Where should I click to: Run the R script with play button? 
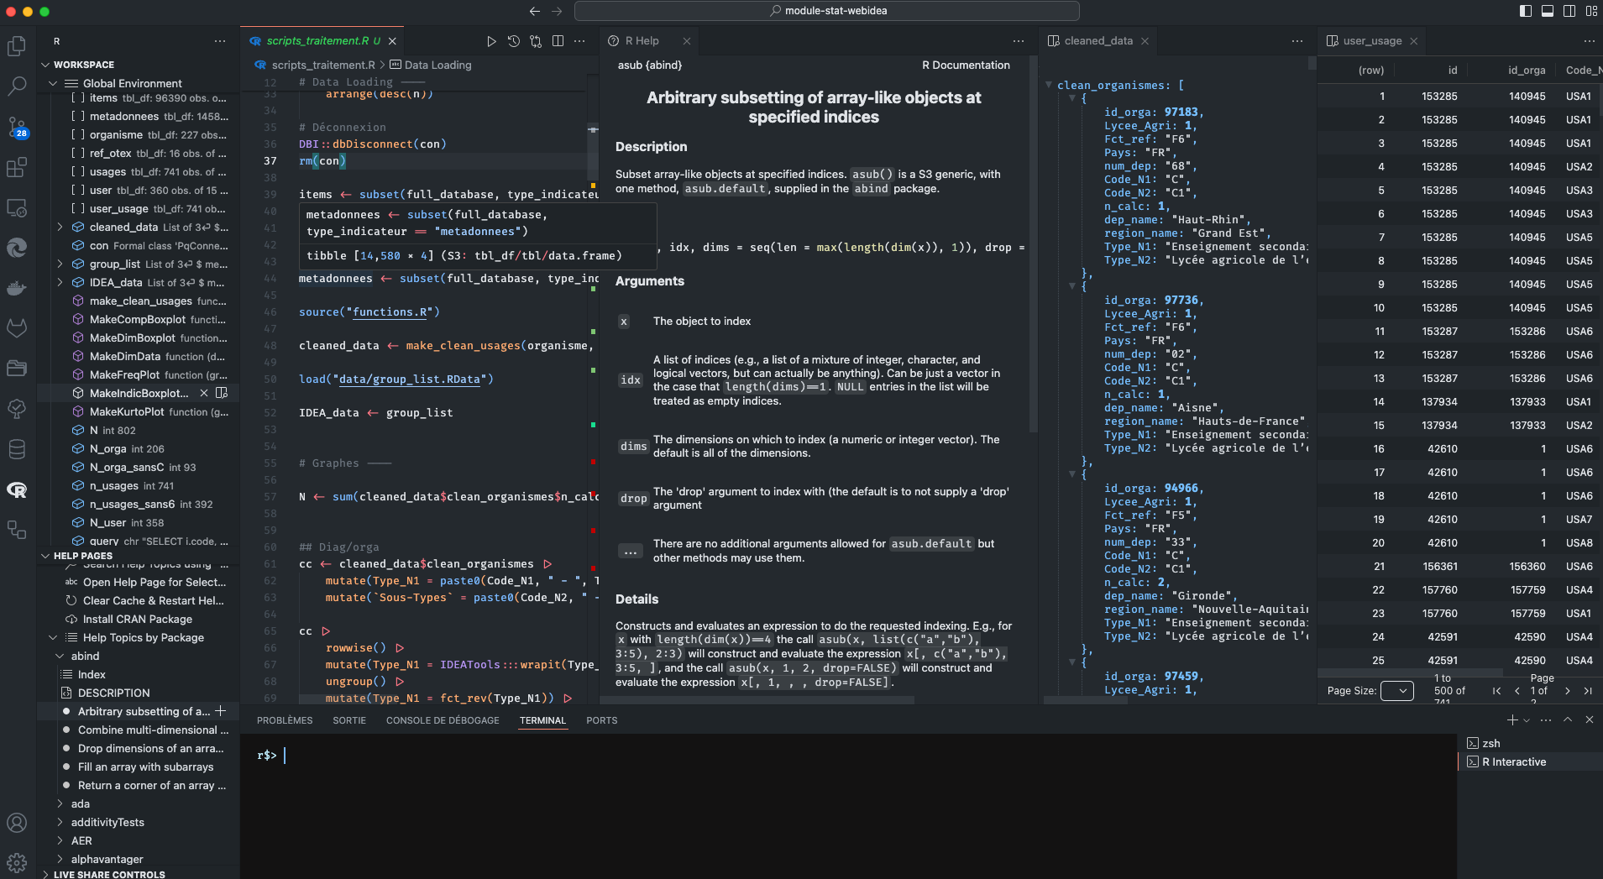pos(491,41)
